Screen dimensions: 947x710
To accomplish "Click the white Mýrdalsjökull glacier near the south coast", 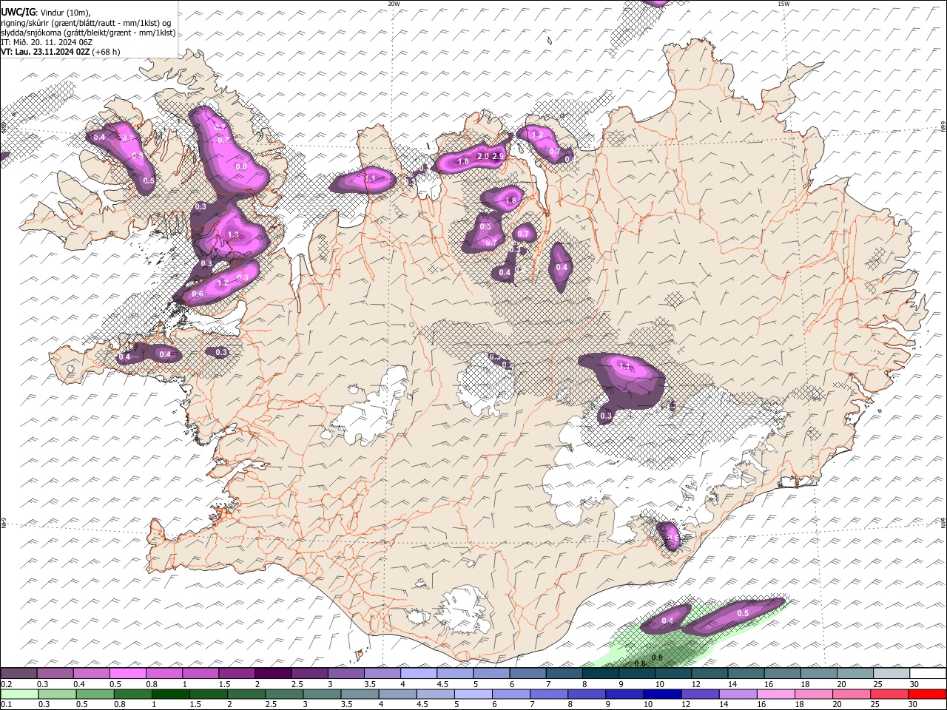I will [464, 611].
